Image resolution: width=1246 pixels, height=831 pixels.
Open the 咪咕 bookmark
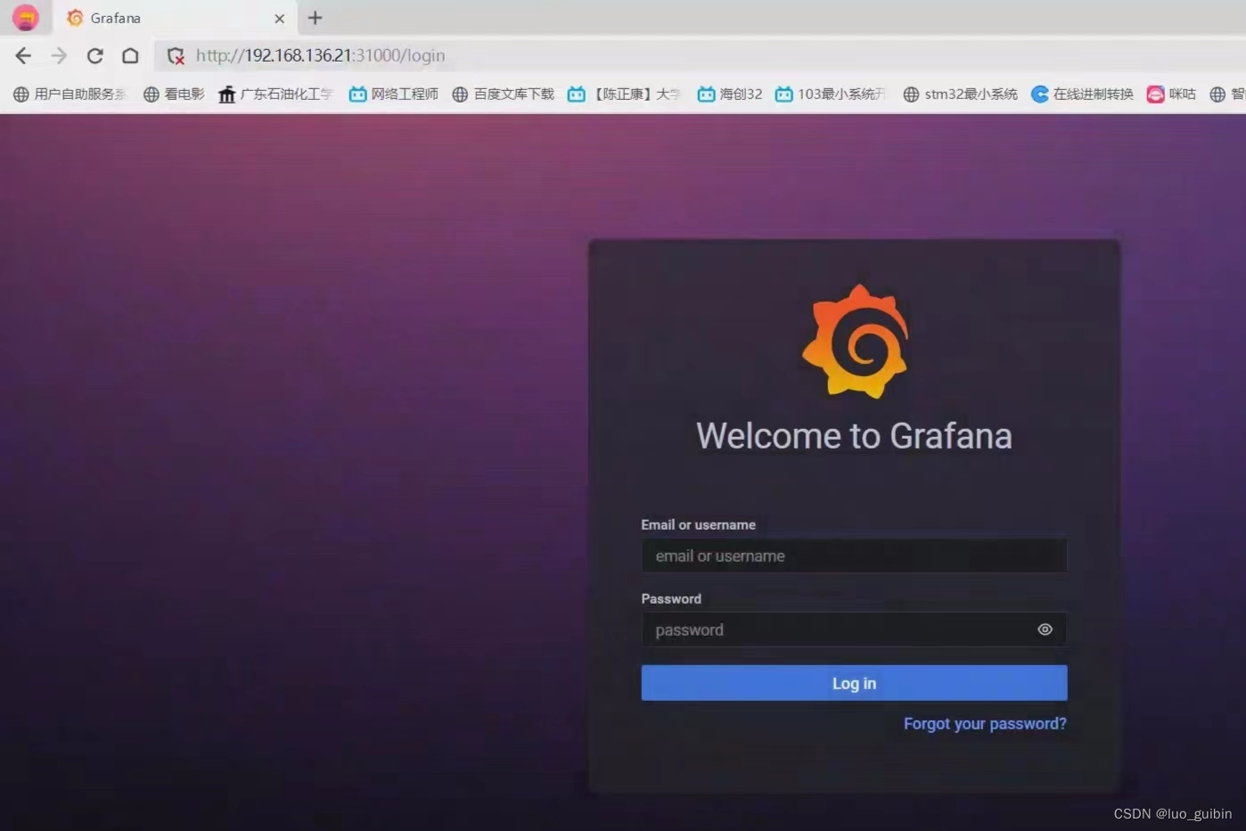point(1171,94)
